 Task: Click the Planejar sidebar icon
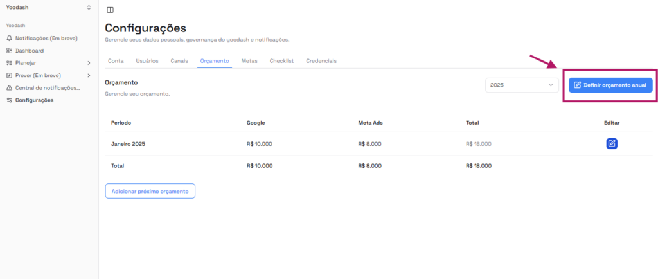tap(10, 63)
